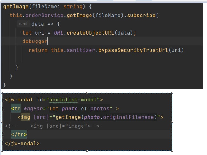The image size is (207, 155).
Task: Click 'createObjectURL' method call
Action: pos(90,33)
